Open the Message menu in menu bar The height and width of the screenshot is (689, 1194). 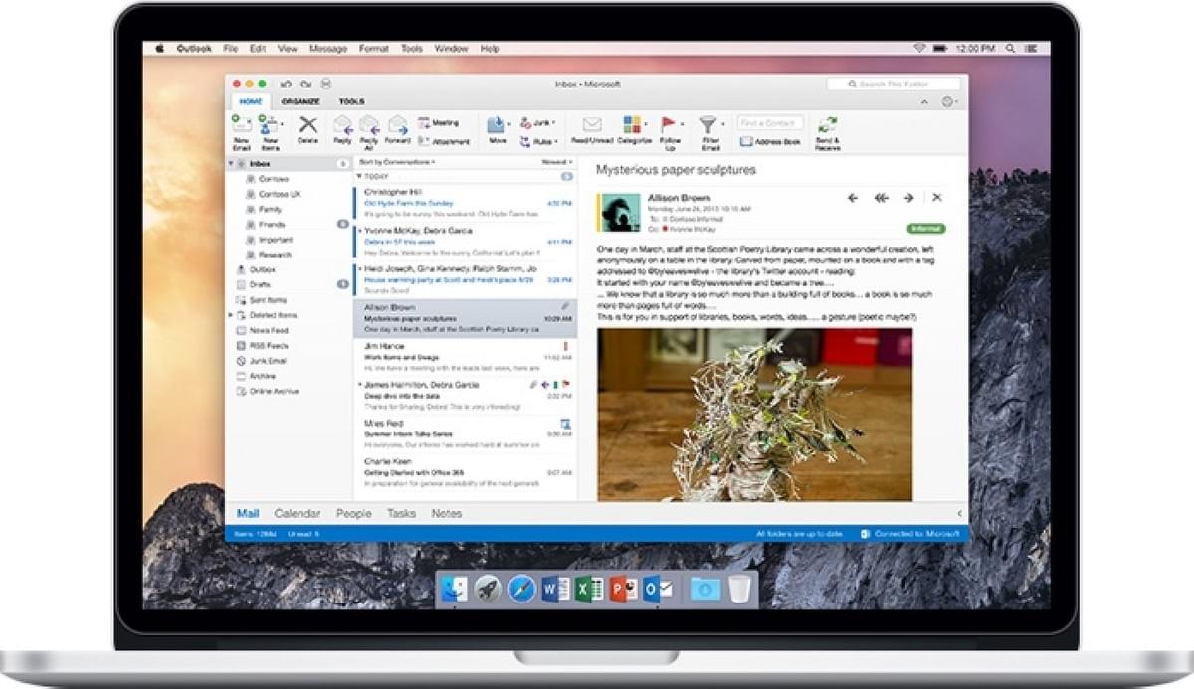click(x=329, y=47)
